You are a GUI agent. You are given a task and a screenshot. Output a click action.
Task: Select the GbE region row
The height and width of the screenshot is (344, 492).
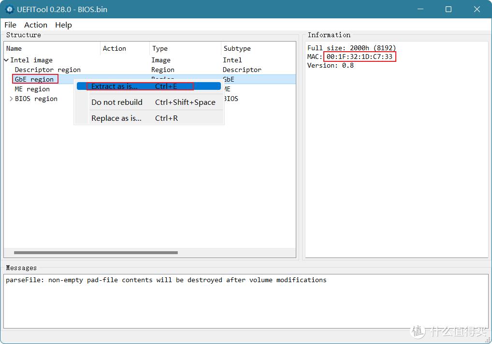(34, 80)
